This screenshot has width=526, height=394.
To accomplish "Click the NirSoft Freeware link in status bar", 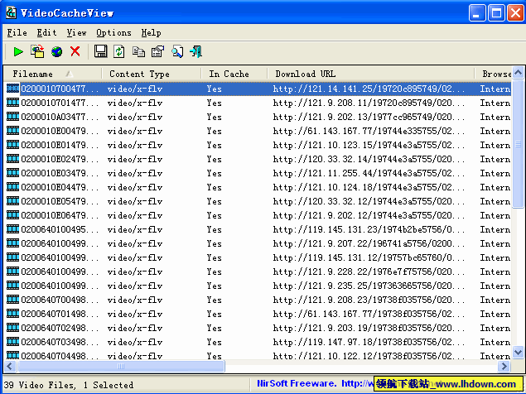I will pyautogui.click(x=297, y=384).
